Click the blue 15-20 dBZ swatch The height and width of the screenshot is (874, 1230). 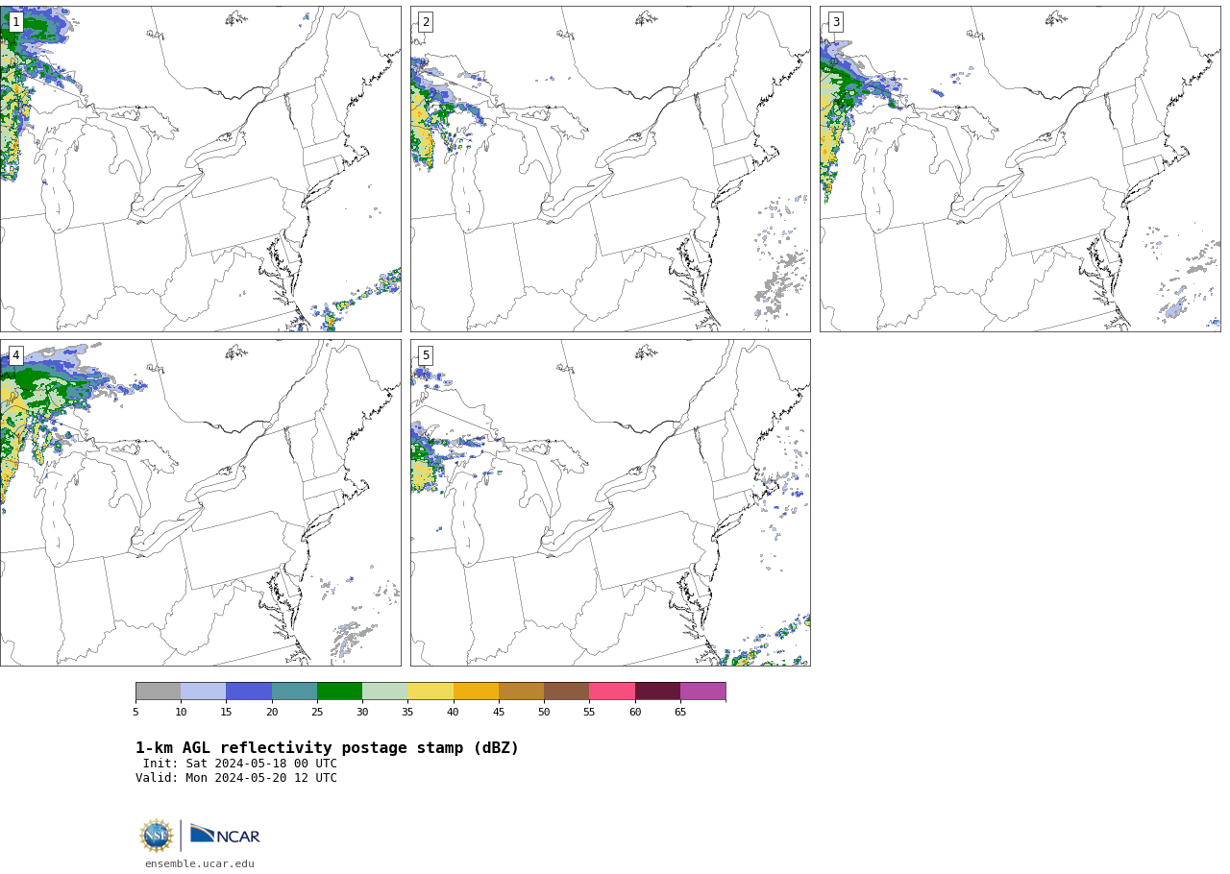coord(249,692)
